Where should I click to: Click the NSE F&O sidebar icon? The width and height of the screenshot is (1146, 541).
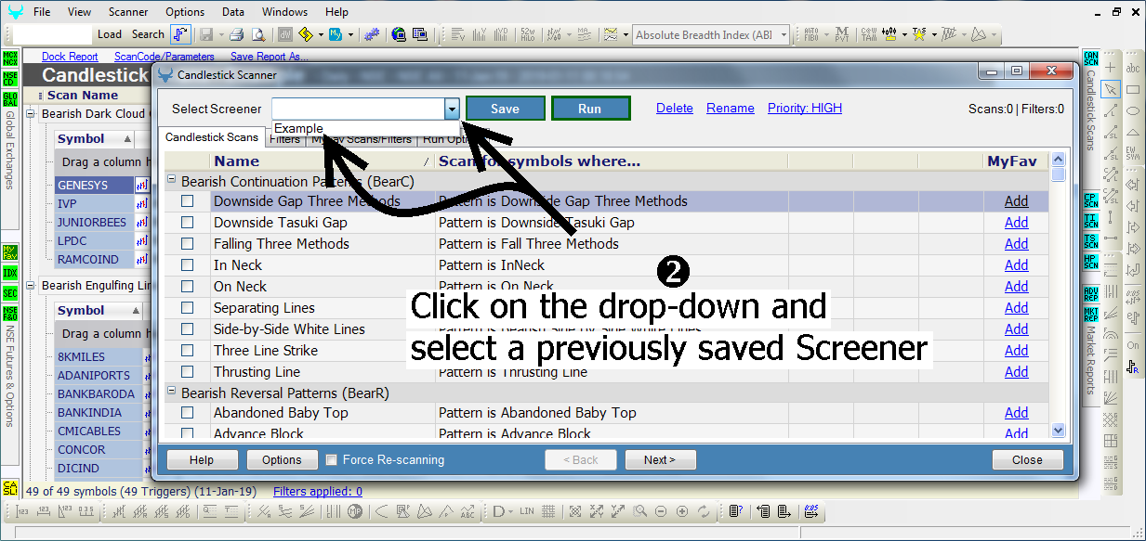click(9, 315)
